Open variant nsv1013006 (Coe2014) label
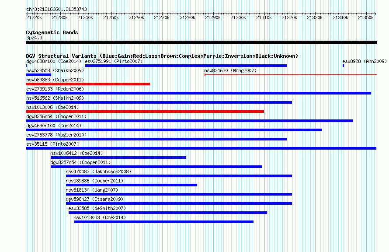The height and width of the screenshot is (252, 389). (x=52, y=107)
